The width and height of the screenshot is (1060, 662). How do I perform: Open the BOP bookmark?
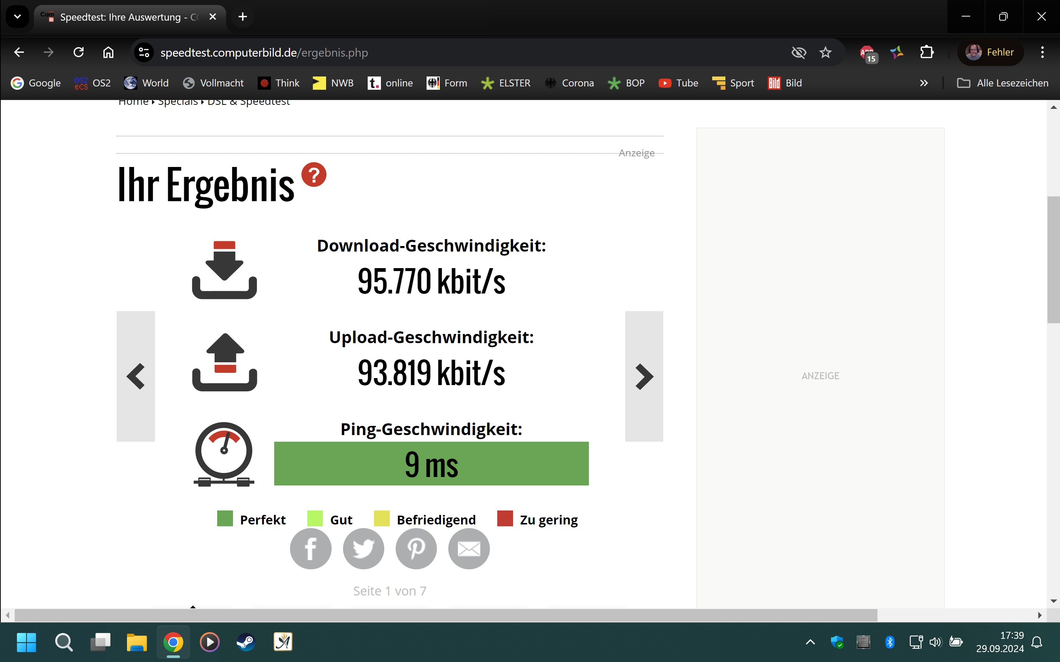point(626,83)
